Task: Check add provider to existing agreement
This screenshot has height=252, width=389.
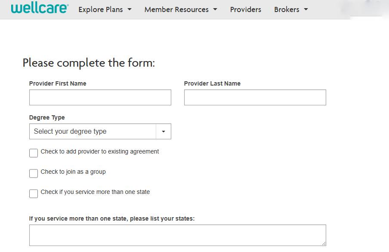Action: tap(34, 153)
